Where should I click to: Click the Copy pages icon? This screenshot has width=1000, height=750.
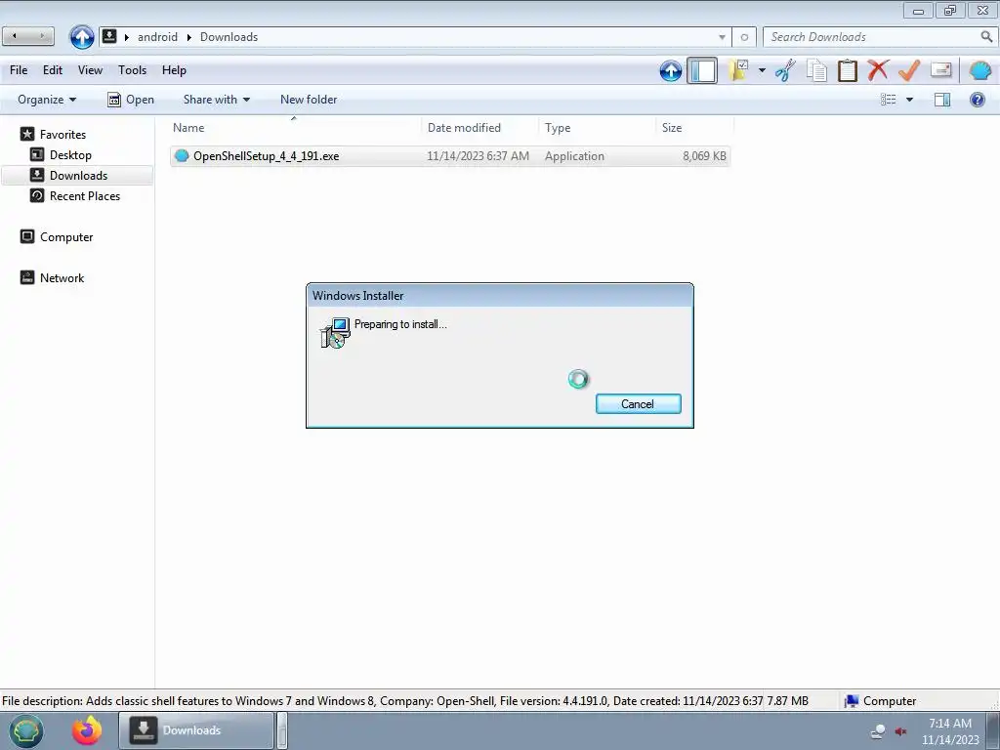tap(816, 70)
